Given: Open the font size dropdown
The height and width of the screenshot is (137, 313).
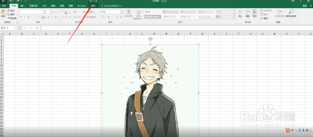Looking at the screenshot, I should 51,12.
